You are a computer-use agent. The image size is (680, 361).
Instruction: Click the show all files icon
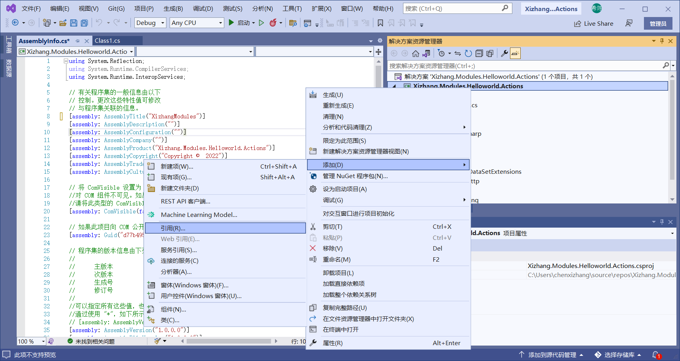tap(490, 53)
